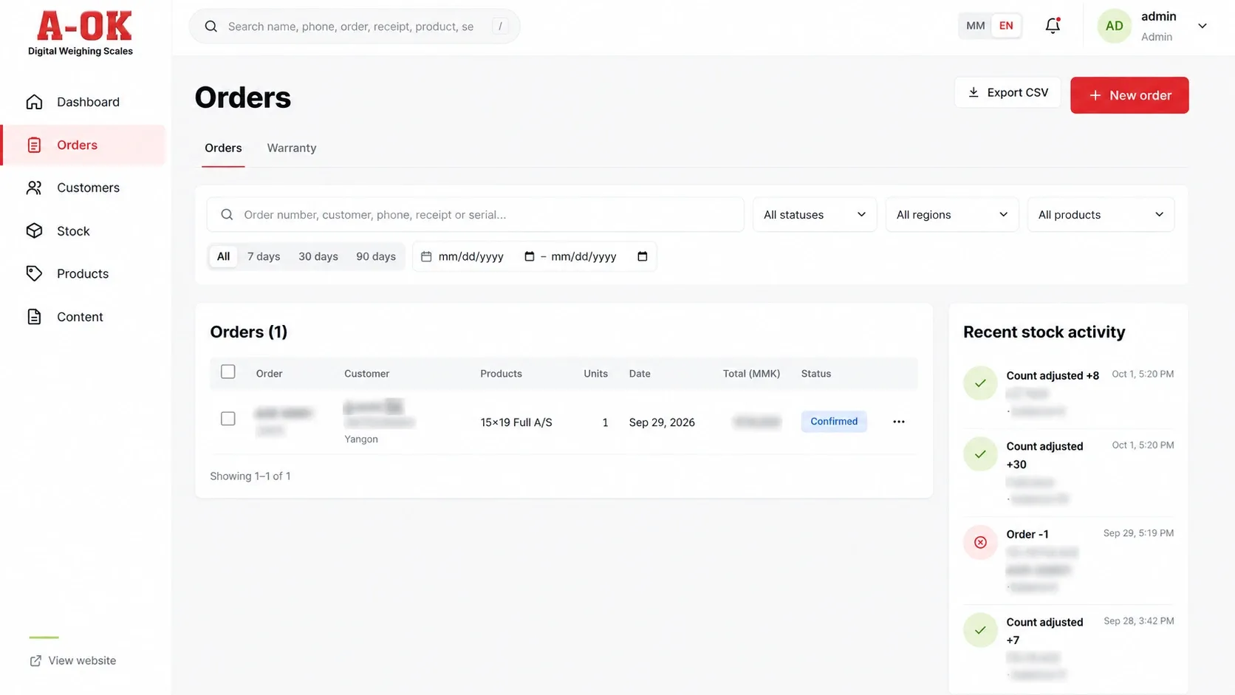Click the Orders sidebar icon
This screenshot has width=1235, height=695.
pyautogui.click(x=34, y=145)
